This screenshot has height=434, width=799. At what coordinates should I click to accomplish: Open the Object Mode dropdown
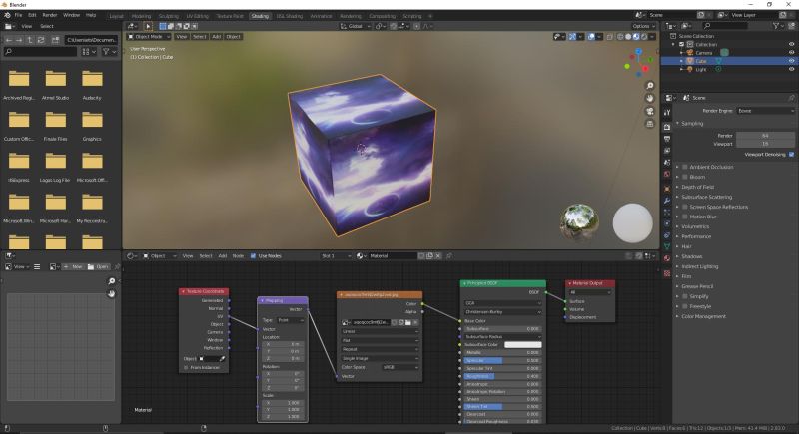[149, 37]
